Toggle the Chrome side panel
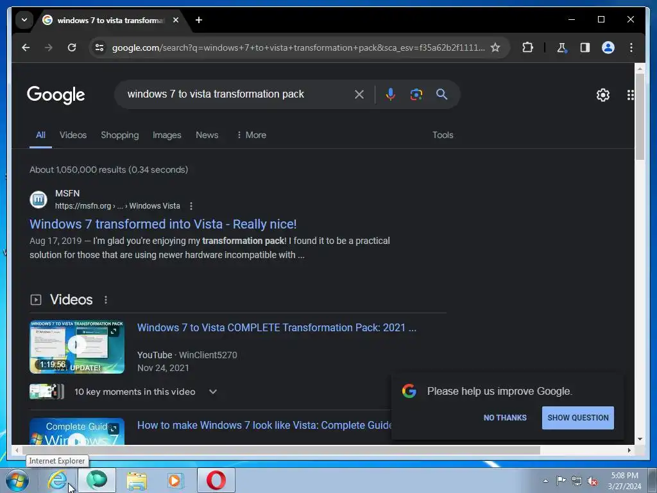 585,48
